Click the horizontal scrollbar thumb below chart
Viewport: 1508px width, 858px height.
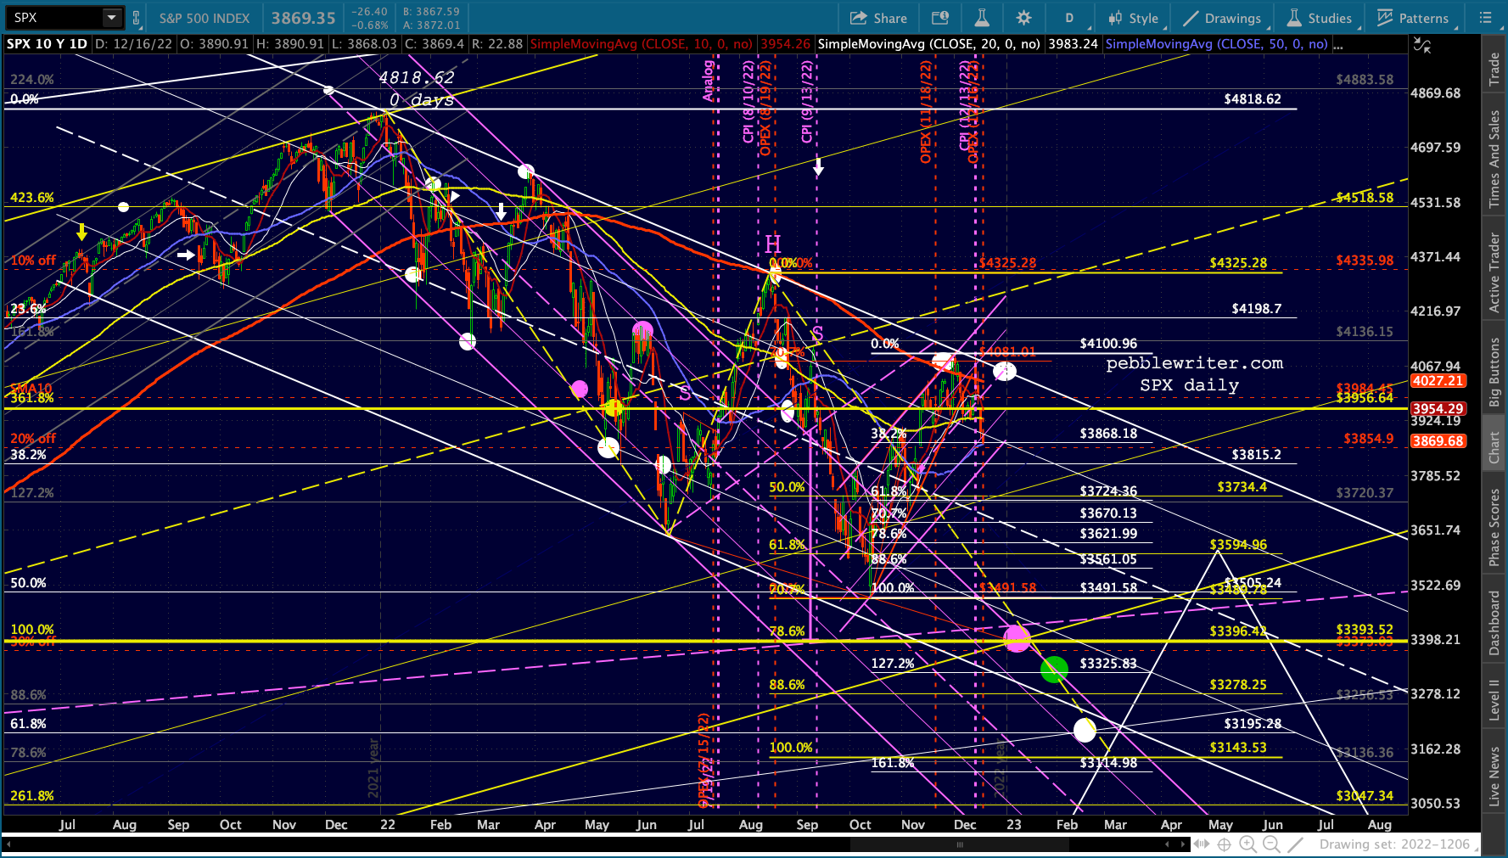(960, 844)
